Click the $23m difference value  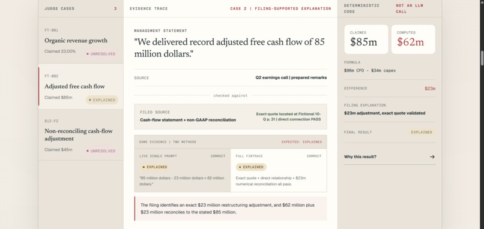tap(430, 89)
